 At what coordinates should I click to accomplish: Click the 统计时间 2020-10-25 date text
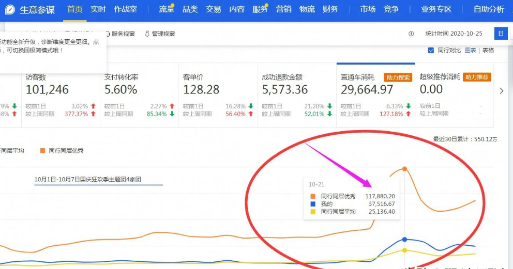[454, 34]
